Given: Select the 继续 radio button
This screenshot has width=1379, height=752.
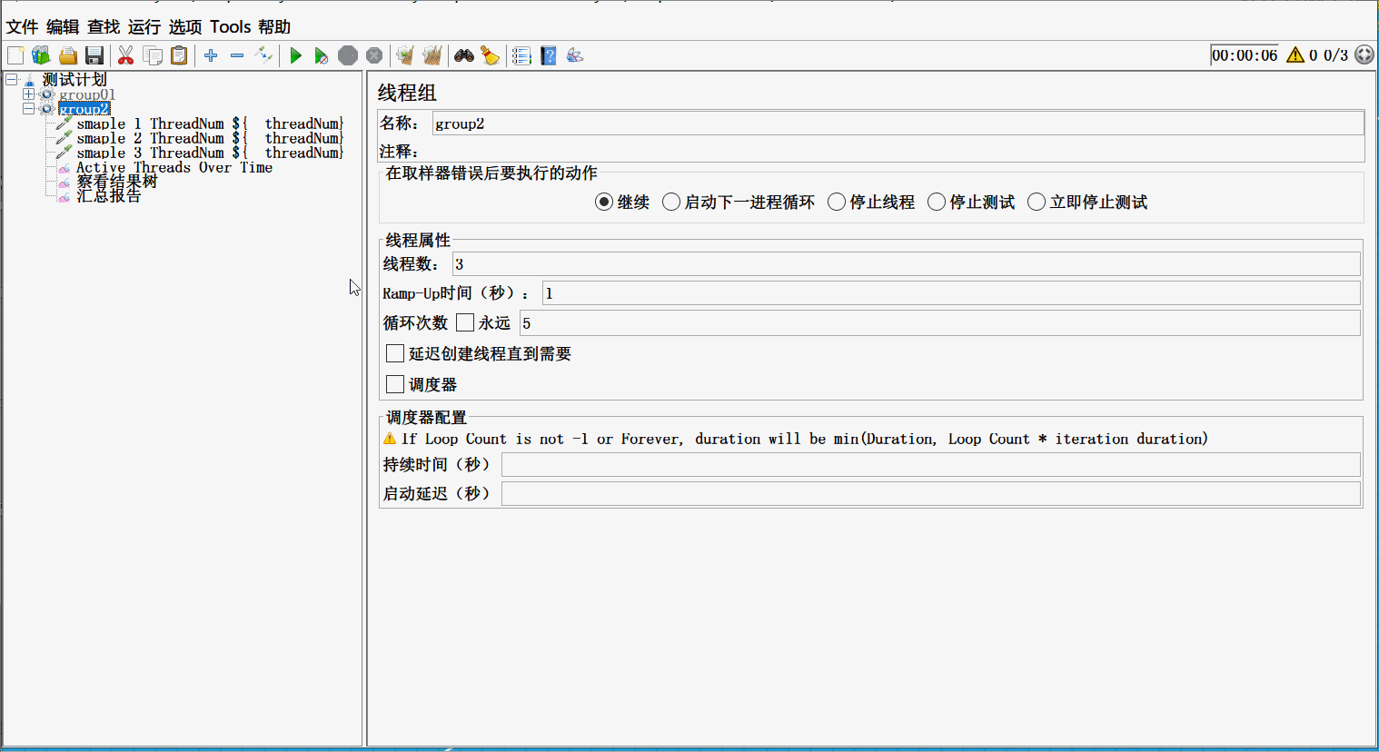Looking at the screenshot, I should pos(603,202).
